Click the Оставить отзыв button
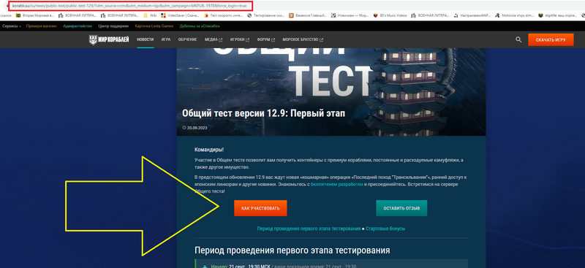The height and width of the screenshot is (268, 585). click(401, 208)
